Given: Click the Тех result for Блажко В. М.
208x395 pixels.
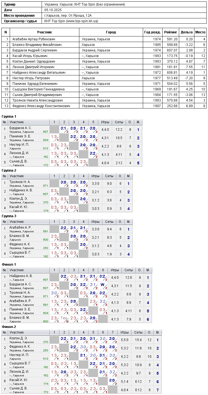Looking at the screenshot, I should (64, 318).
